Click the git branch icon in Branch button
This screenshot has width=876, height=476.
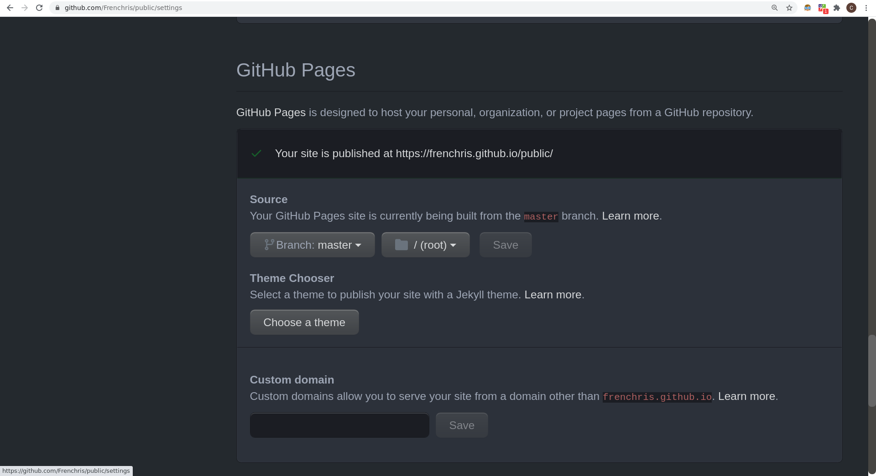(x=269, y=245)
